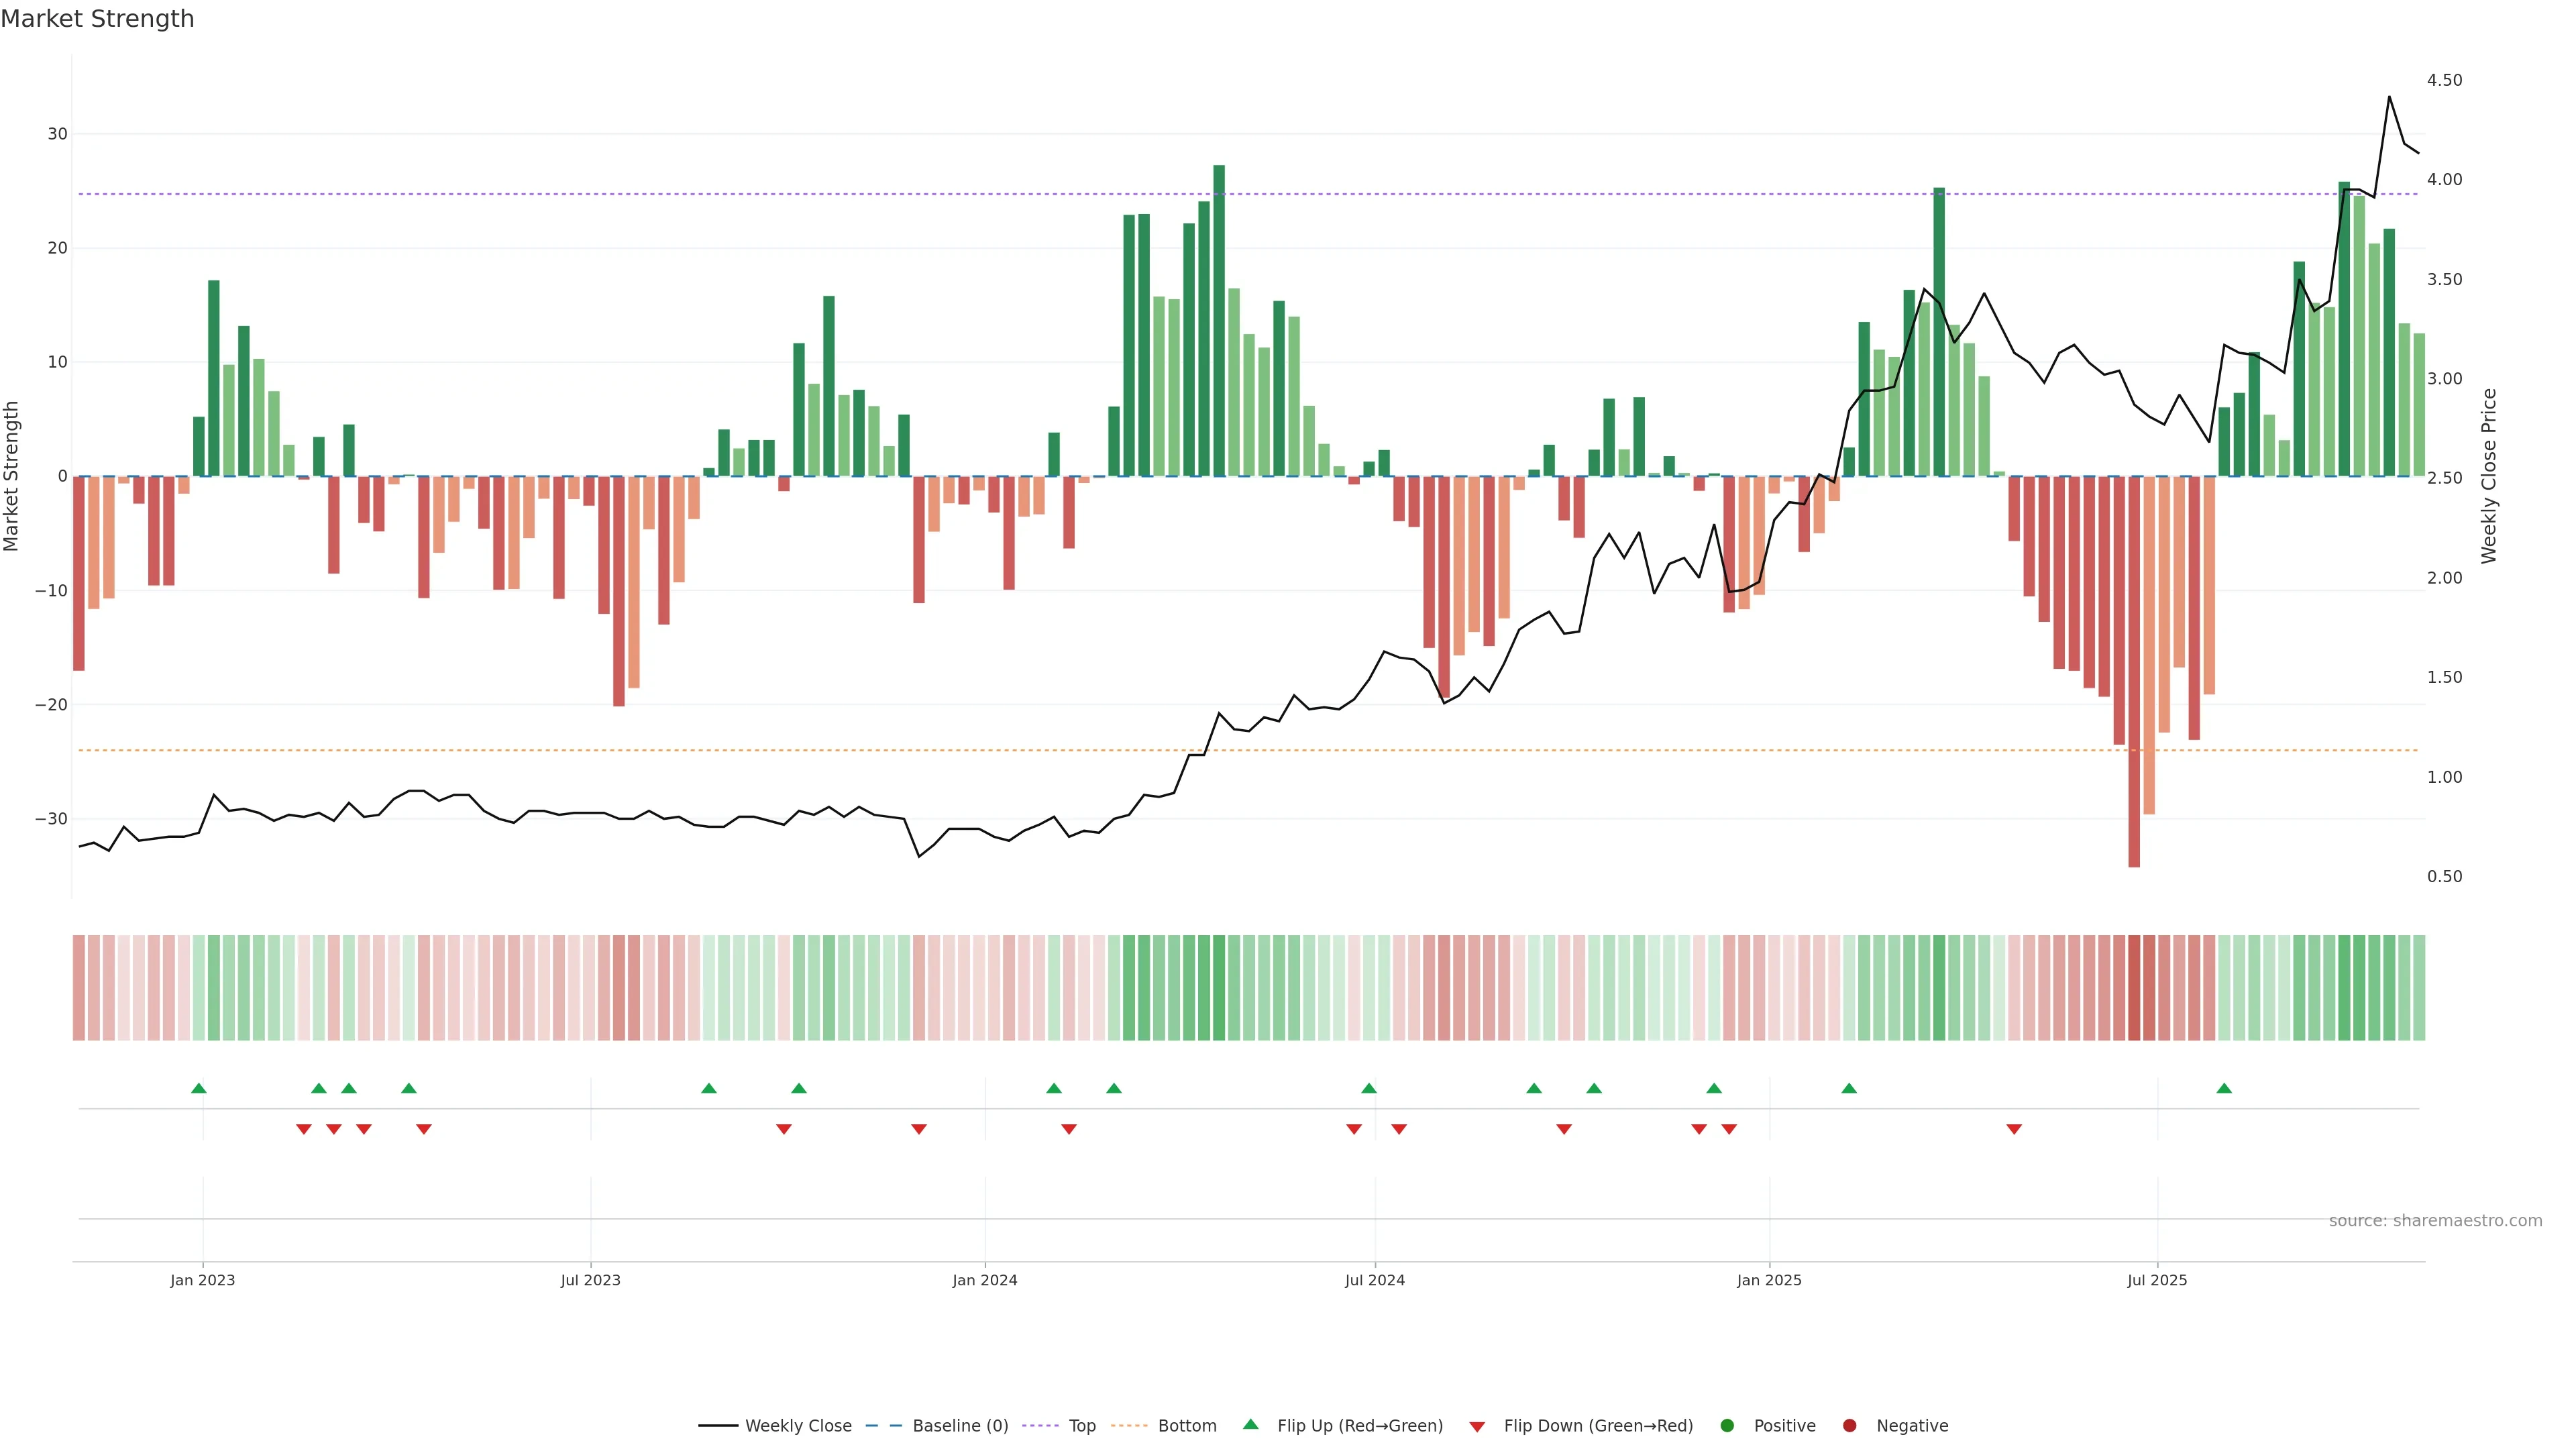Click the Weekly Close Price axis title
The width and height of the screenshot is (2576, 1449).
pos(2489,476)
